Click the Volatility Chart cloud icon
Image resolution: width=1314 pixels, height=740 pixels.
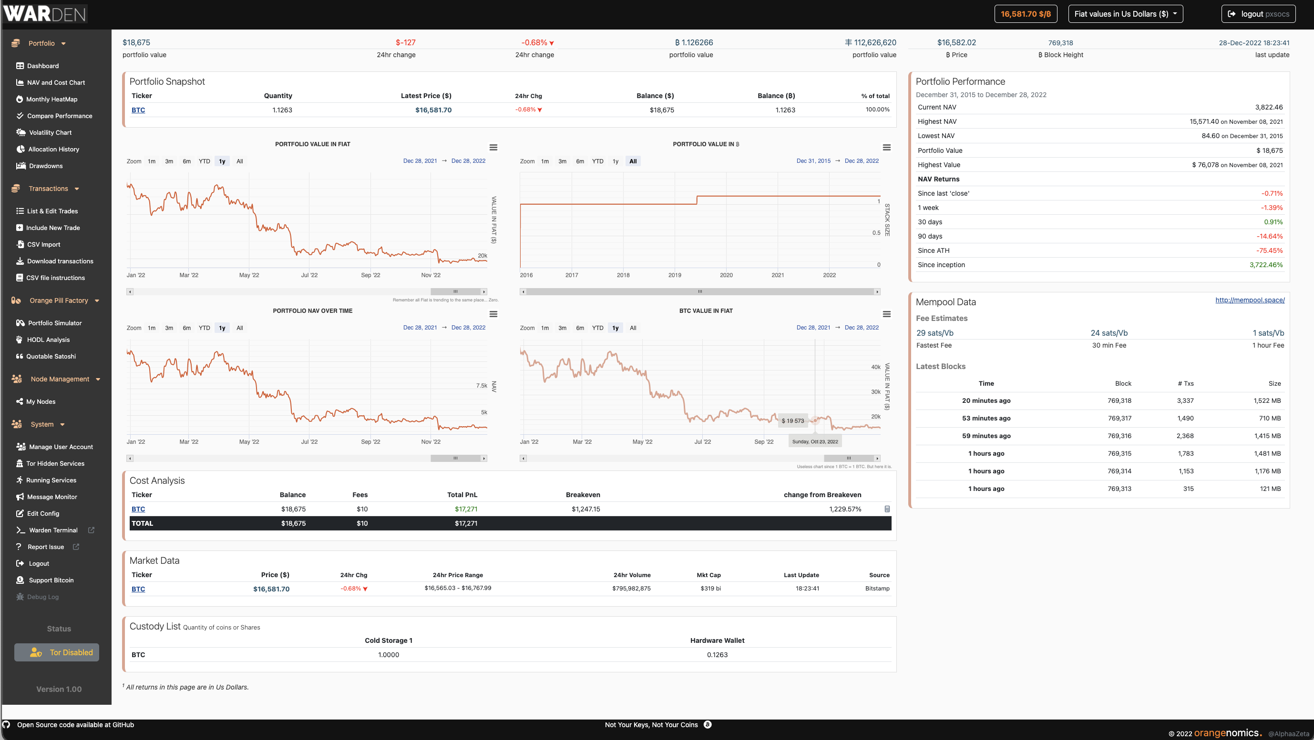[21, 132]
